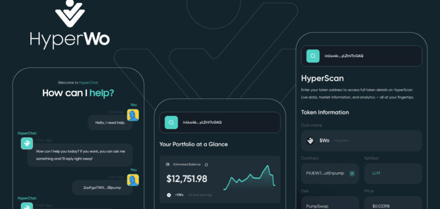
Task: Click the refresh icon beside Estimated Balance
Action: point(206,164)
